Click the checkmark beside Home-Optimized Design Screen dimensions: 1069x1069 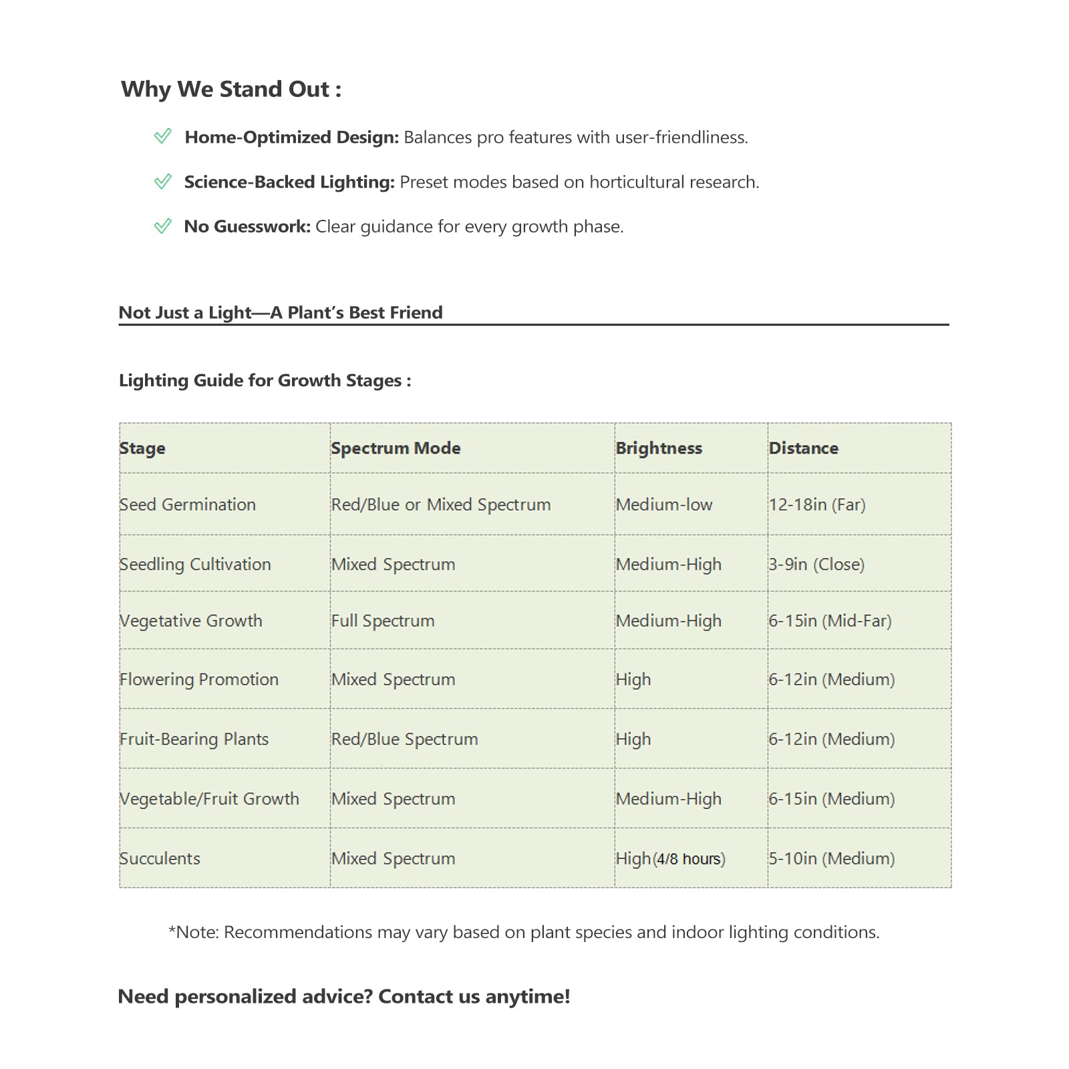pos(163,136)
